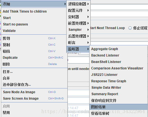This screenshot has width=148, height=117.
Task: Add a Simple Data Writer
Action: (118, 87)
